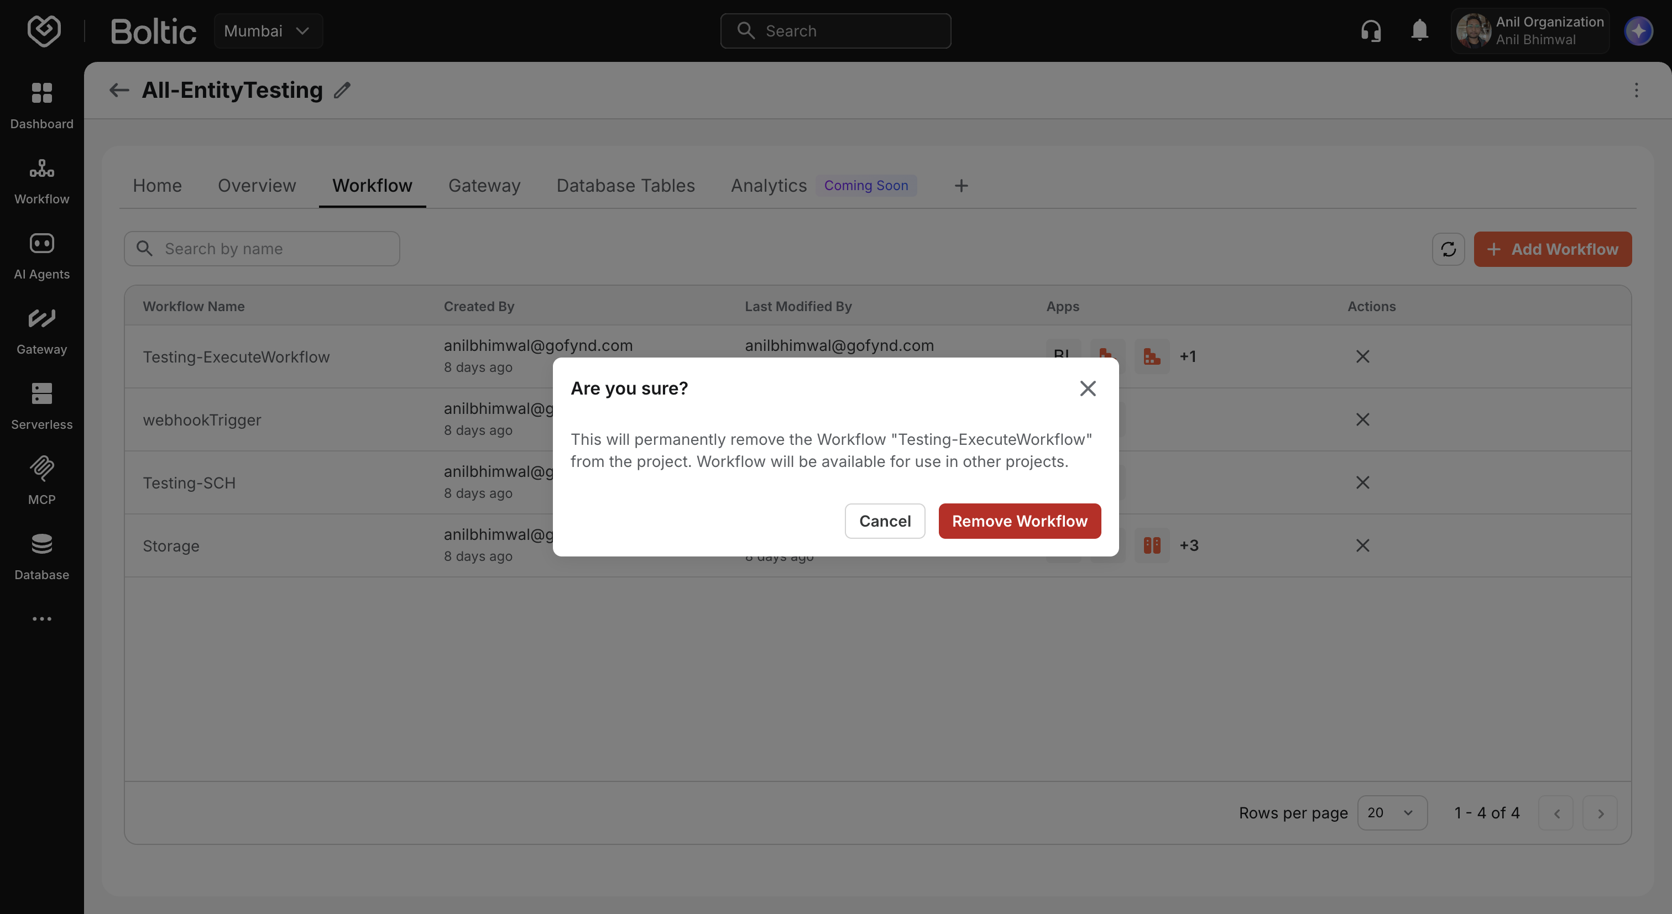
Task: Switch to the Gateway tab
Action: pos(484,186)
